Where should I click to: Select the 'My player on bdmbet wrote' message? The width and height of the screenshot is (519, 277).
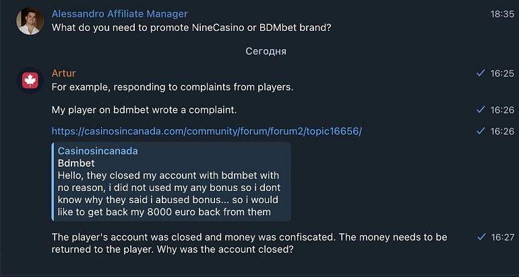pos(144,110)
